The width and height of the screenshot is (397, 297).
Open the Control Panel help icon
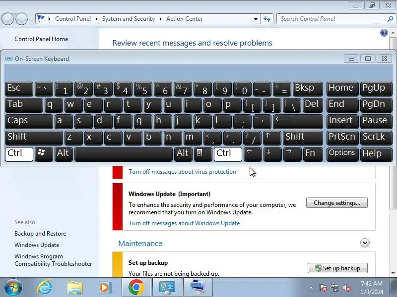384,33
